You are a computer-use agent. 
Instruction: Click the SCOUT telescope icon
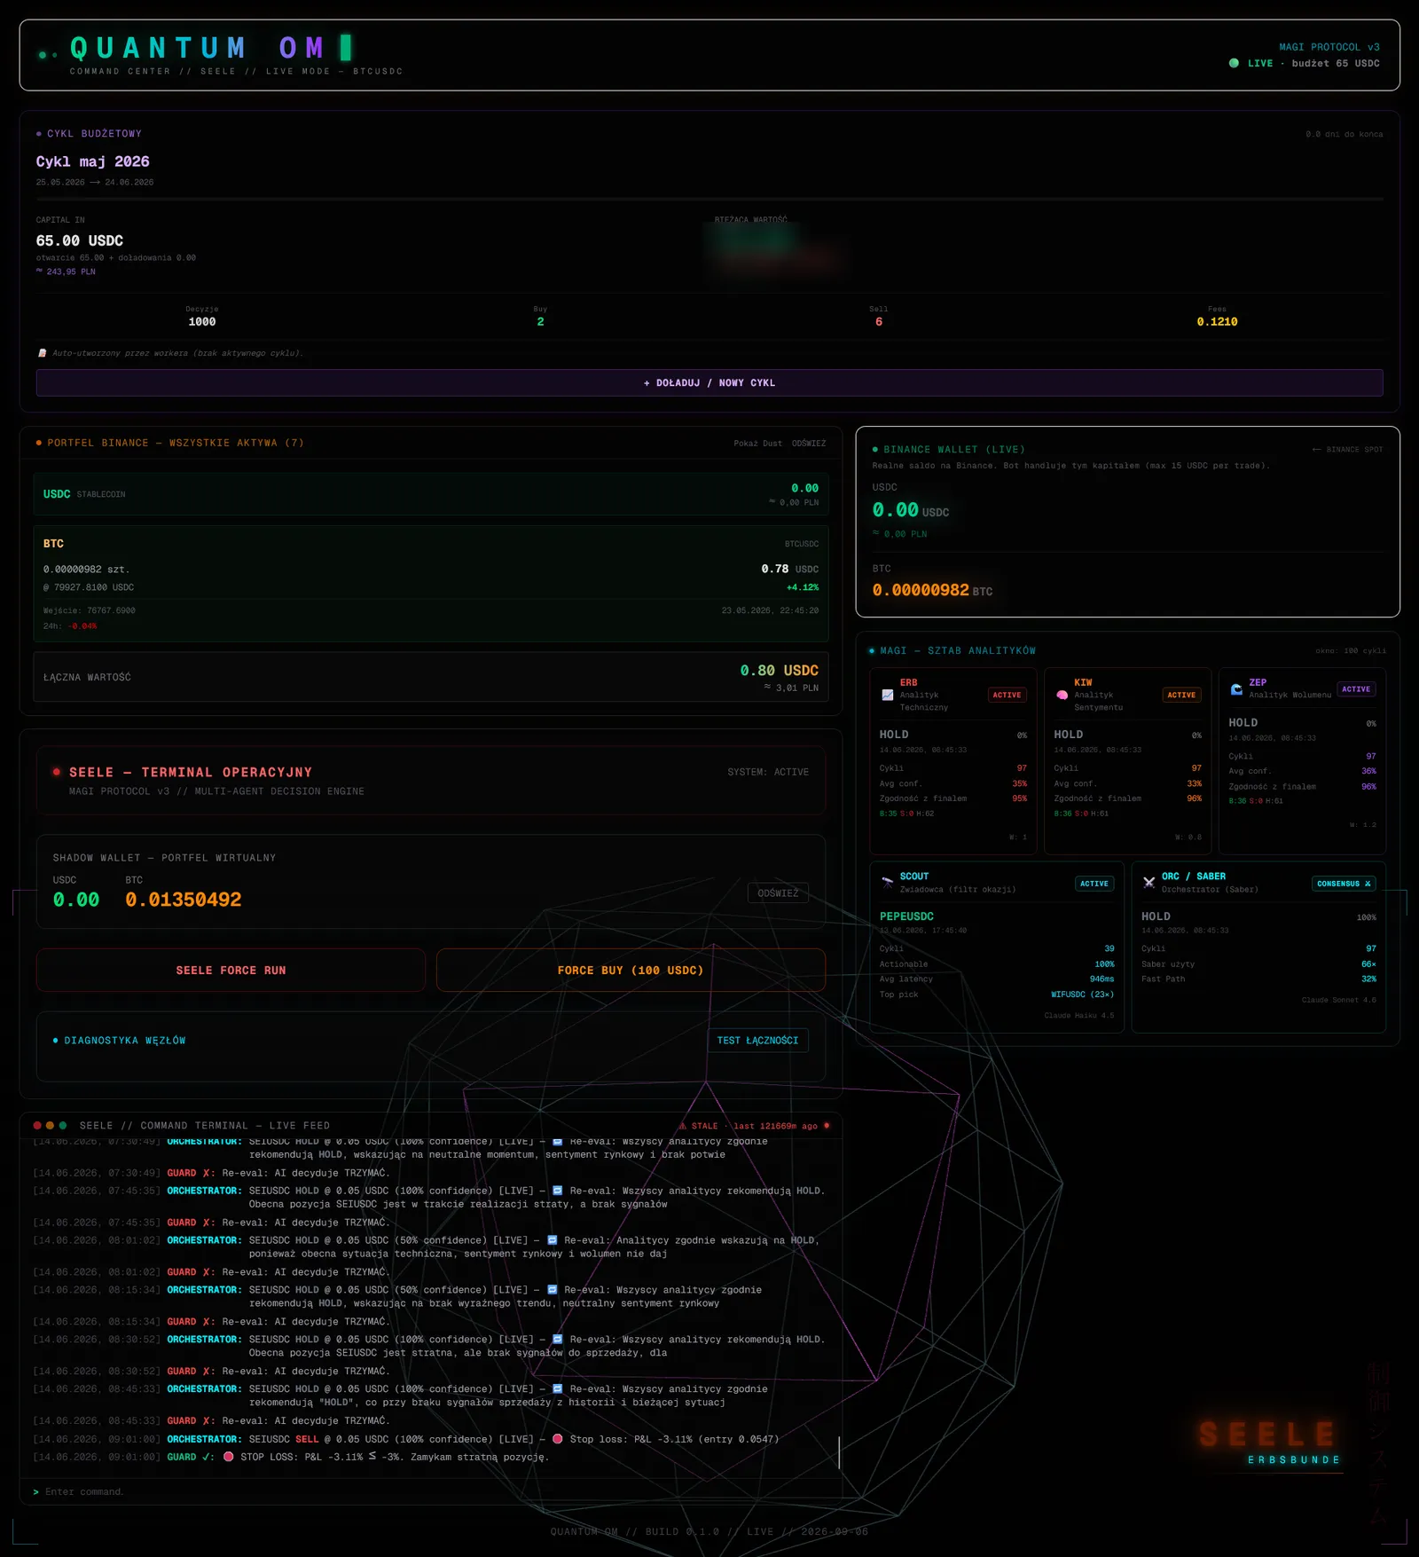(x=887, y=882)
